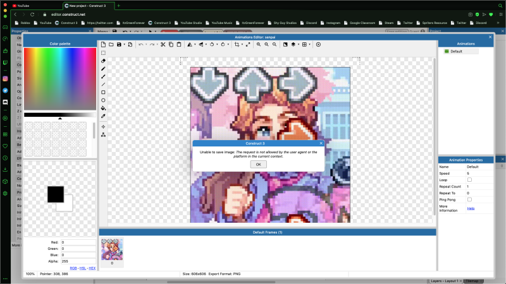The image size is (506, 284).
Task: Click the rotate counter-clockwise icon
Action: pos(212,44)
